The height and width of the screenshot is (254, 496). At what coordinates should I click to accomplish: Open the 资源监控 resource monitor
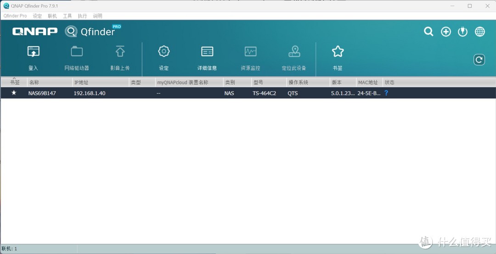click(x=251, y=51)
